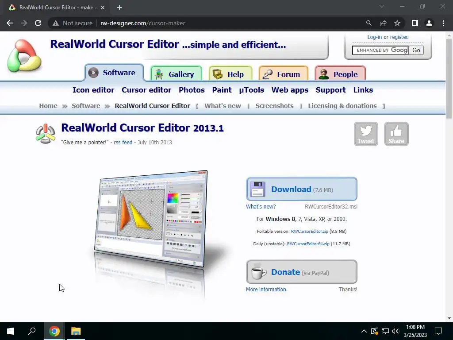
Task: Open Paint in submenu
Action: click(x=222, y=90)
